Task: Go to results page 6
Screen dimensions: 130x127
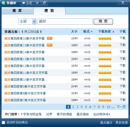Action: tap(90, 107)
